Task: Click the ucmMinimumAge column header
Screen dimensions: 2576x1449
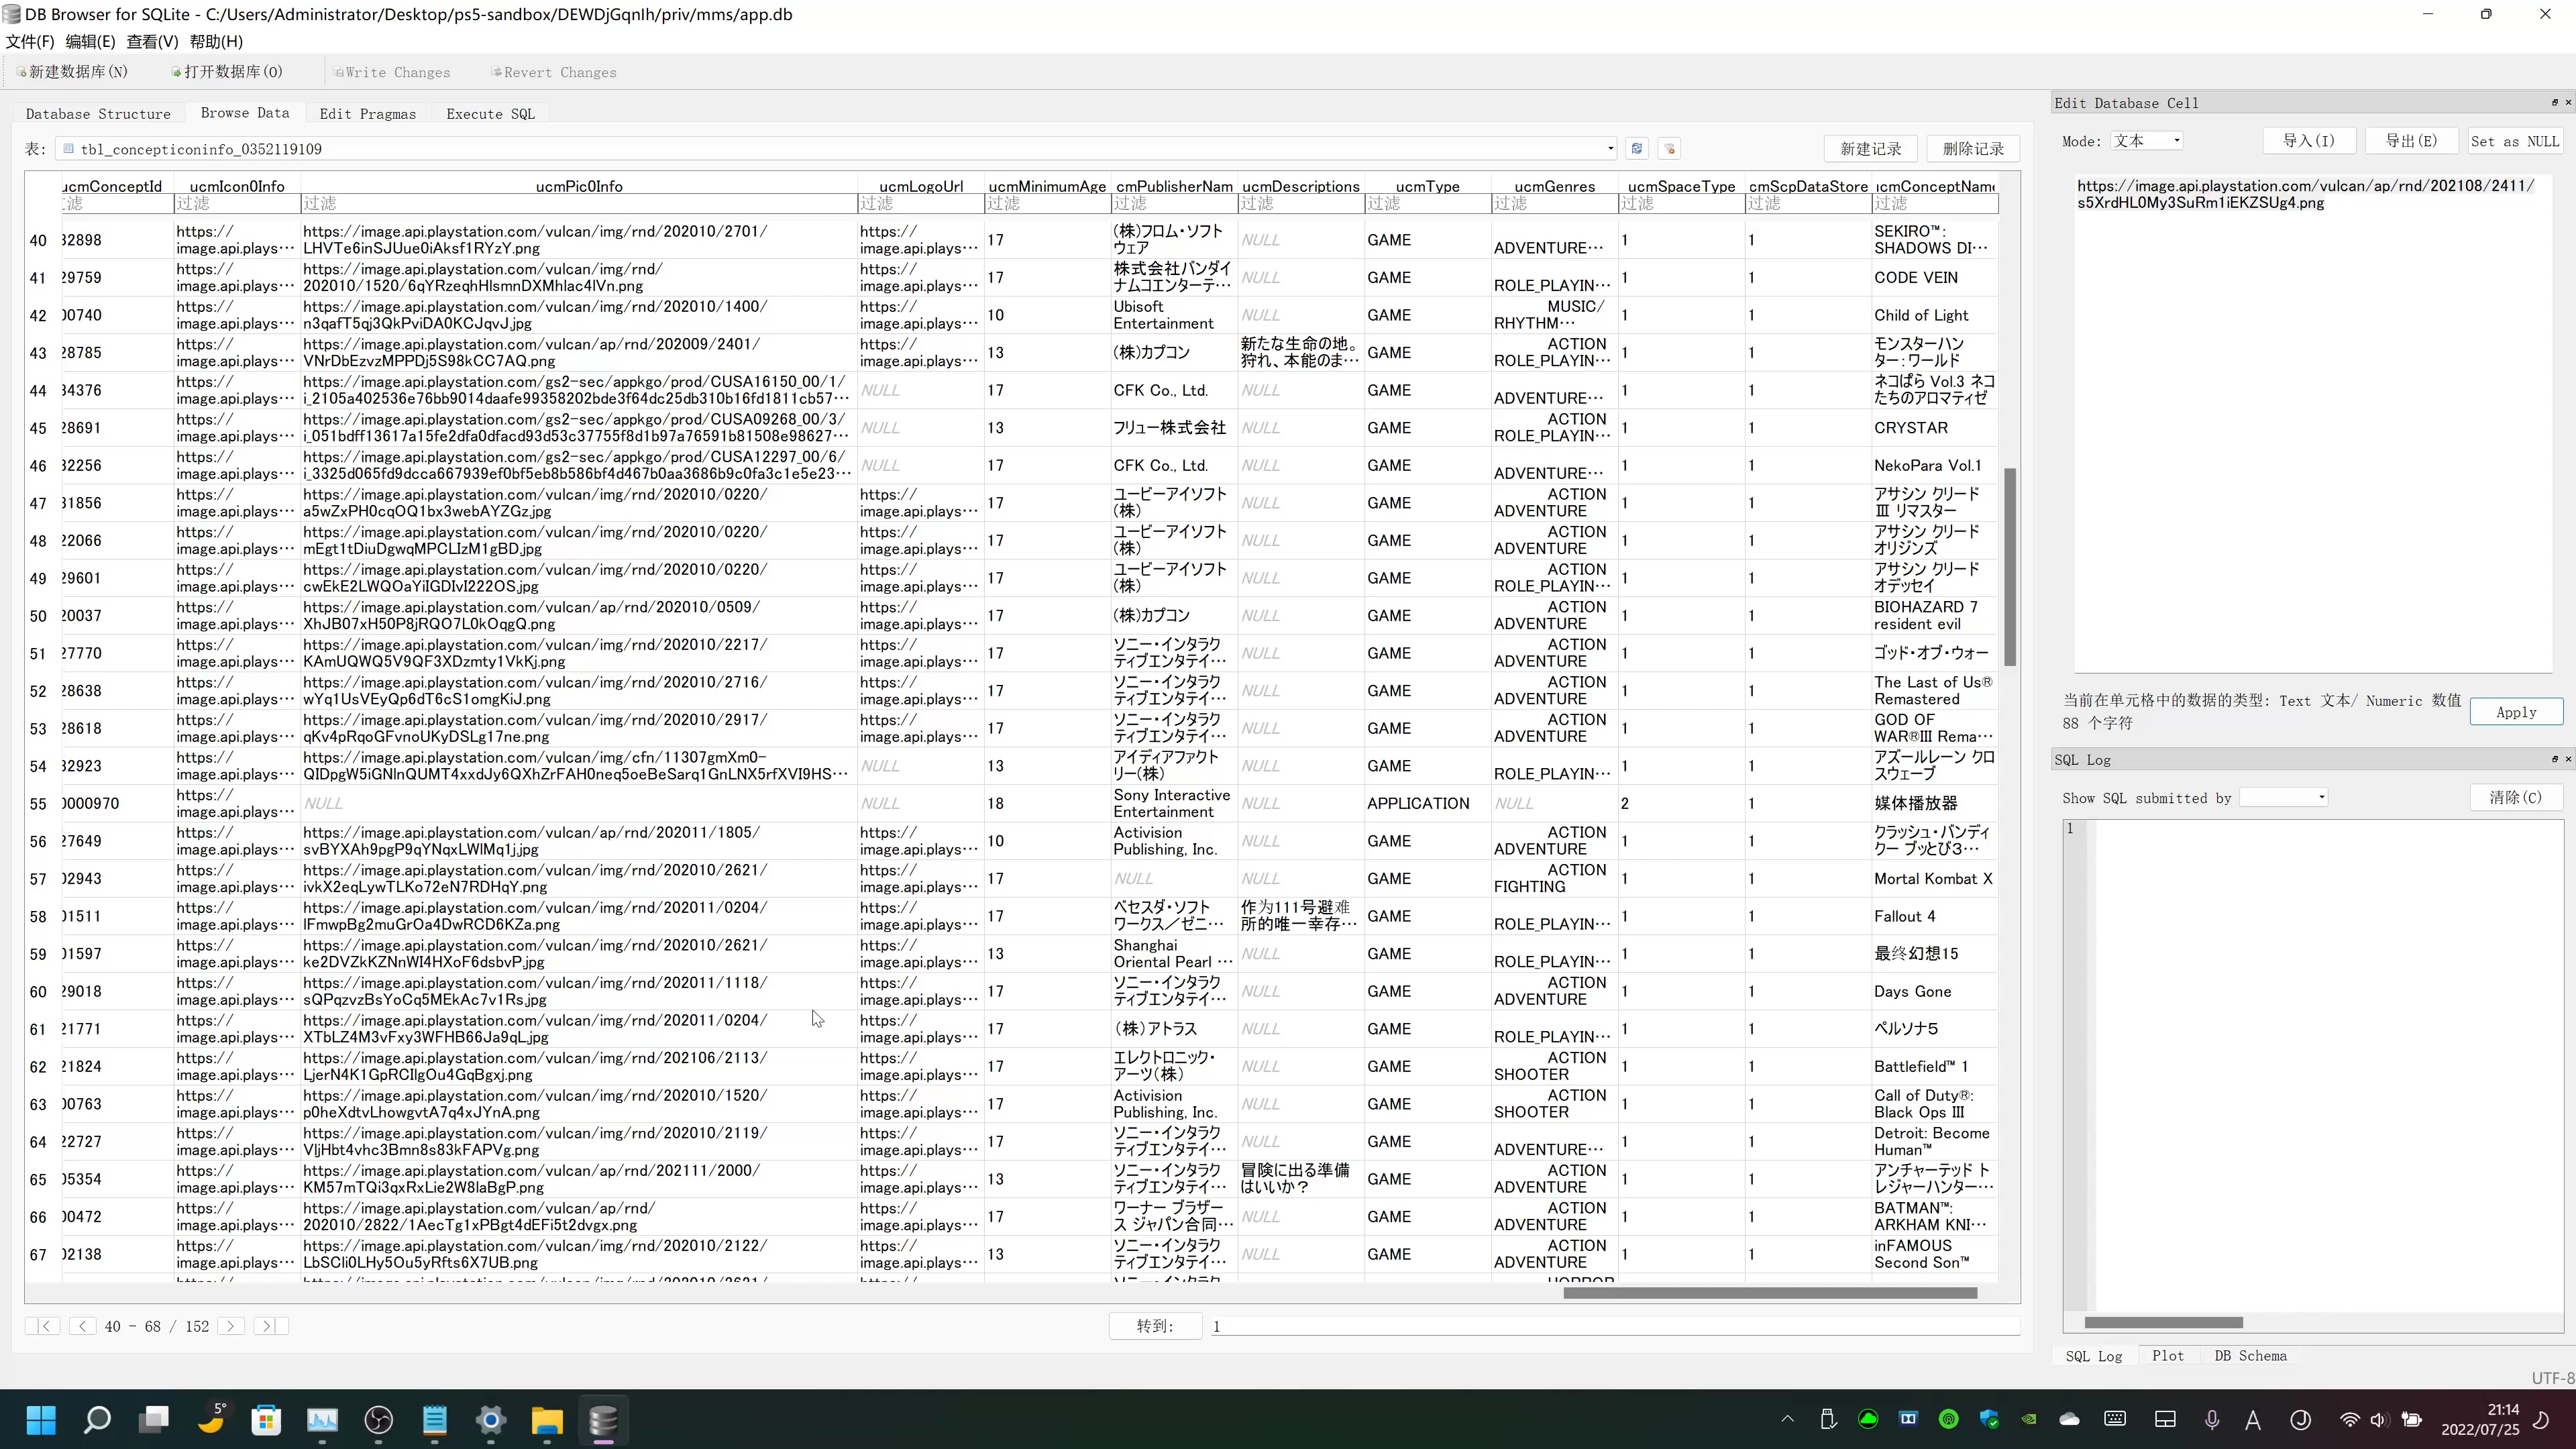Action: tap(1047, 186)
